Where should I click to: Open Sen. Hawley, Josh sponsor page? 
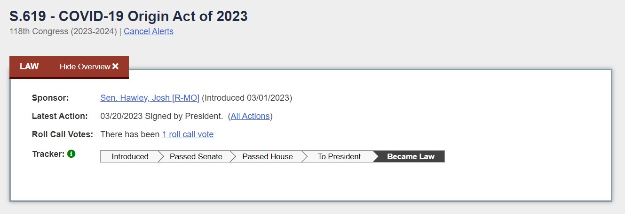150,98
